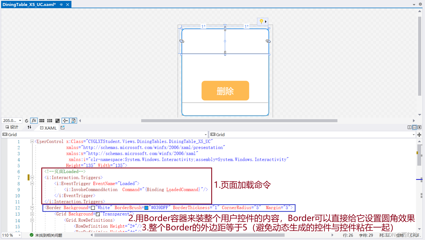Click the code editor horizontal scrollbar
Screen dimensions: 425x240
[x=189, y=235]
